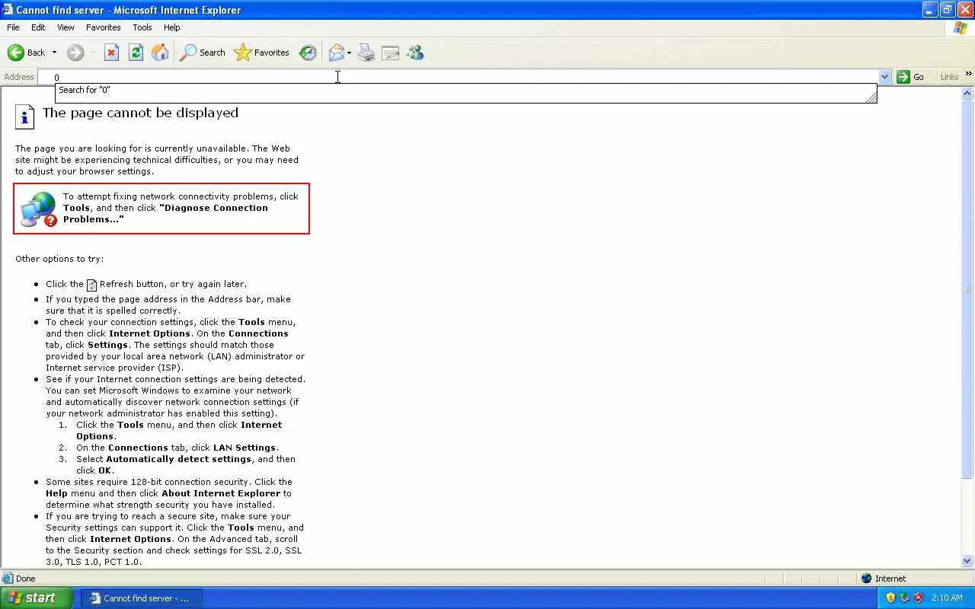Viewport: 975px width, 609px height.
Task: Open the Favorites menu
Action: pos(104,27)
